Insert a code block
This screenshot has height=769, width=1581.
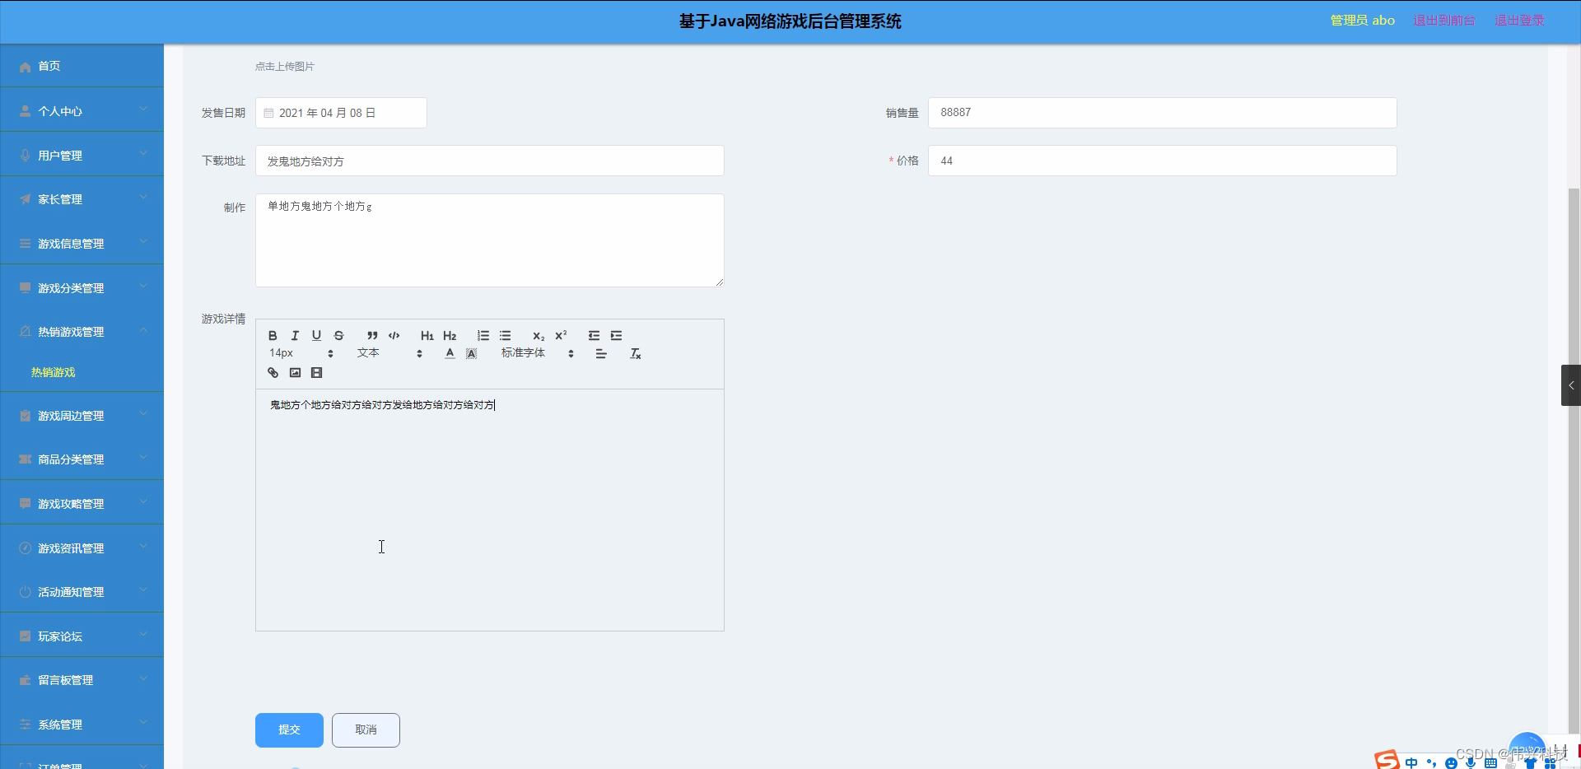click(394, 336)
